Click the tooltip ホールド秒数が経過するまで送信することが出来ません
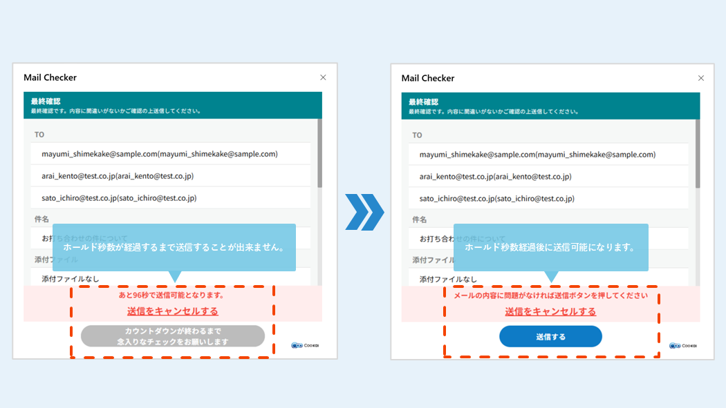This screenshot has width=726, height=408. (174, 247)
